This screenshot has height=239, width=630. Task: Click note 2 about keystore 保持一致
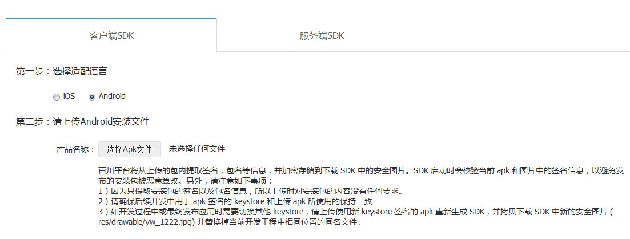point(238,202)
